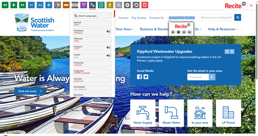
Task: Enable the reading ruler tool
Action: [x=66, y=5]
